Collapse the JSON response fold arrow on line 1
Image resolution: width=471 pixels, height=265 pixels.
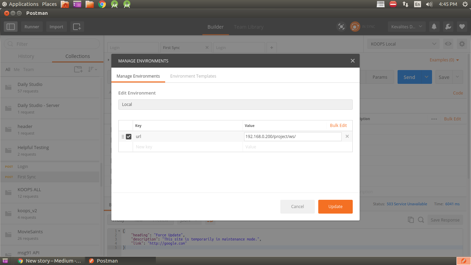(x=119, y=231)
